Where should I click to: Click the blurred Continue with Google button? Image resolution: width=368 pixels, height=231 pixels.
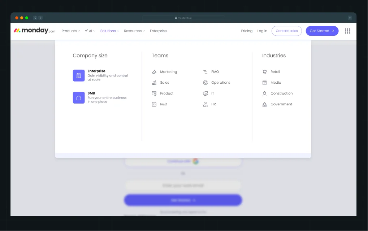click(183, 161)
